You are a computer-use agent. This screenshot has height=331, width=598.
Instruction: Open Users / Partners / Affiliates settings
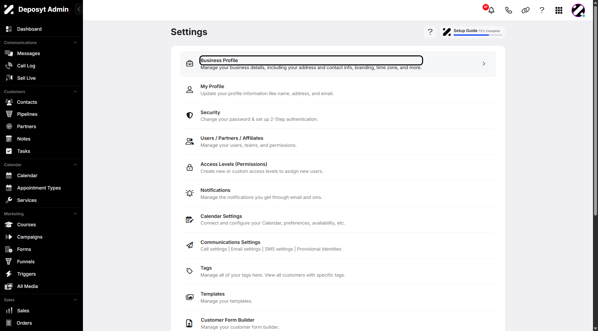coord(338,141)
